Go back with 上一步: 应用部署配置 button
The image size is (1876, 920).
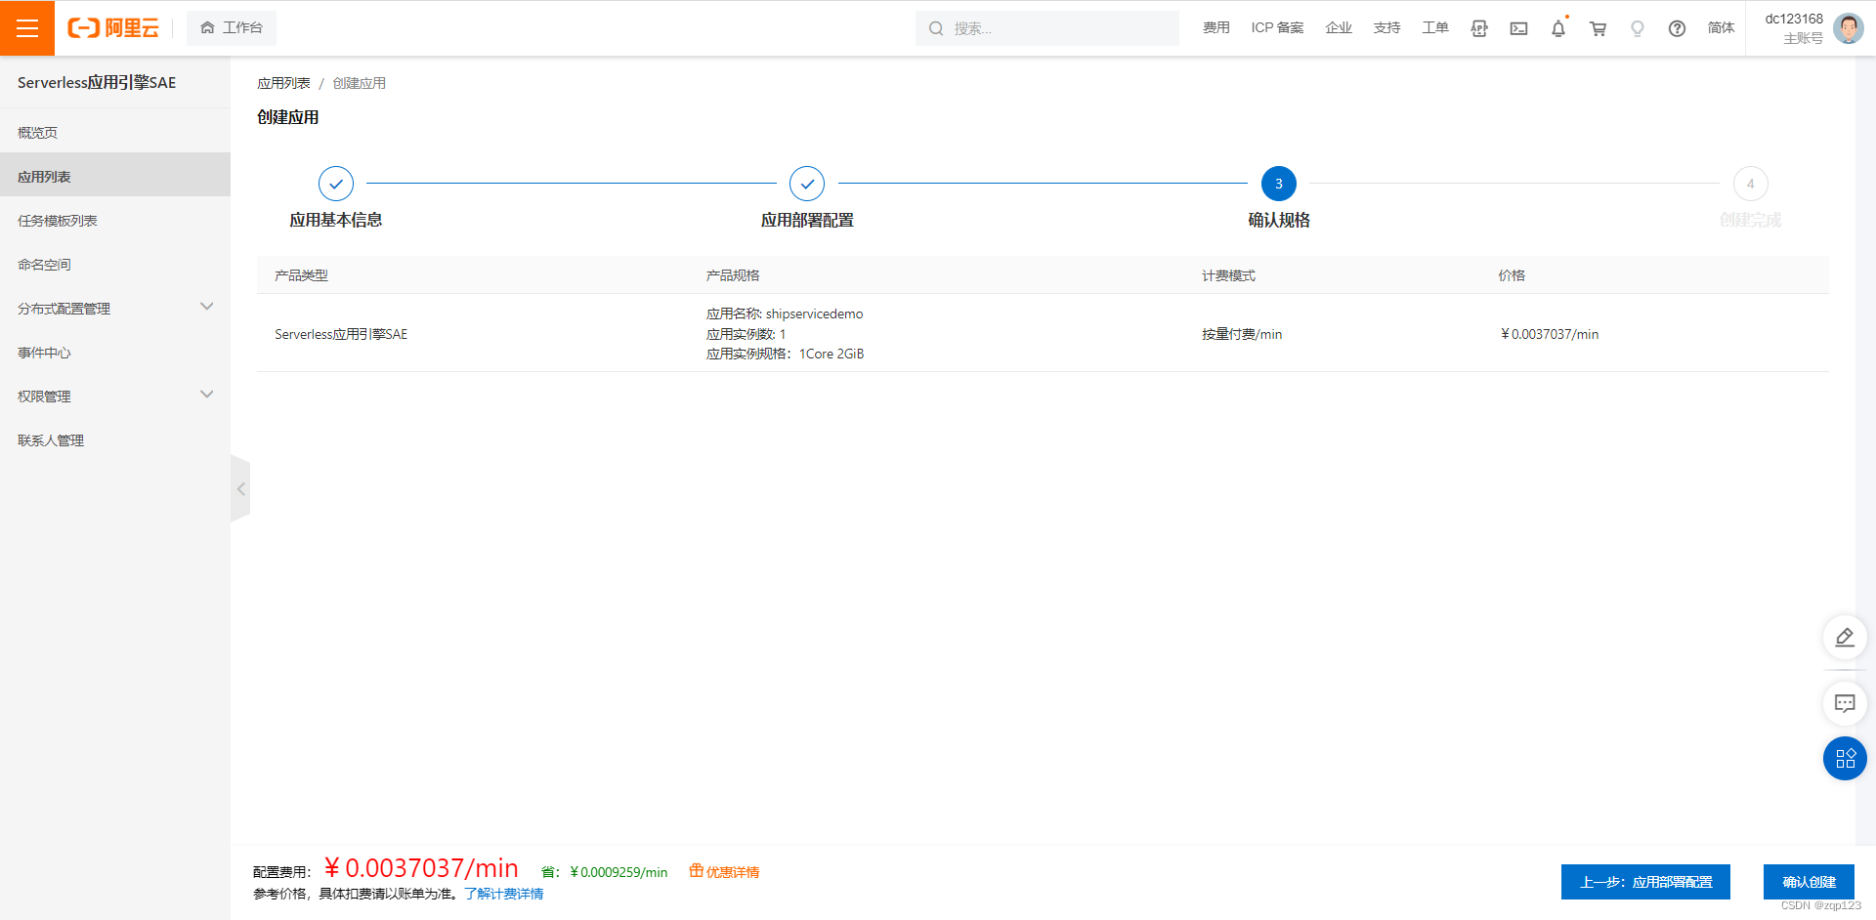[1644, 882]
